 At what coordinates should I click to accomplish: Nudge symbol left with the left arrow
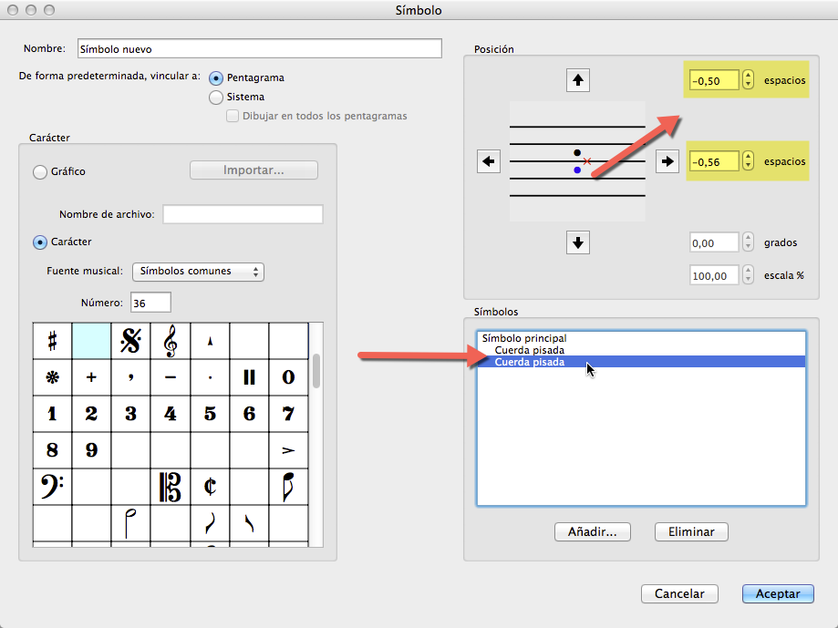[x=489, y=161]
